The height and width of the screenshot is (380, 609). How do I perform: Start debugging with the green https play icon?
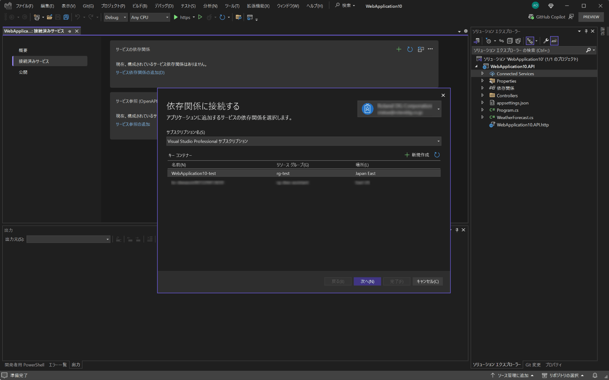(x=176, y=17)
